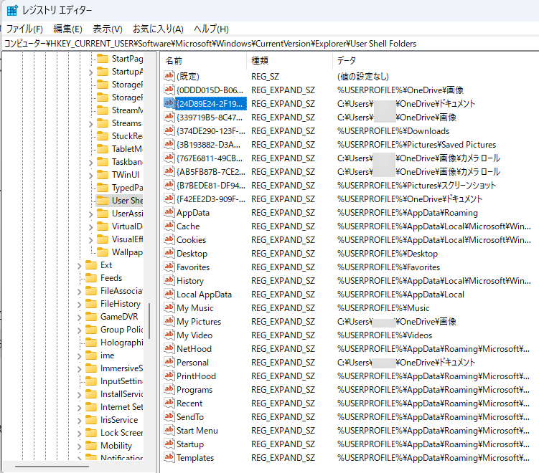Image resolution: width=539 pixels, height=473 pixels.
Task: Click the folder icon of Feeds key
Action: 91,278
